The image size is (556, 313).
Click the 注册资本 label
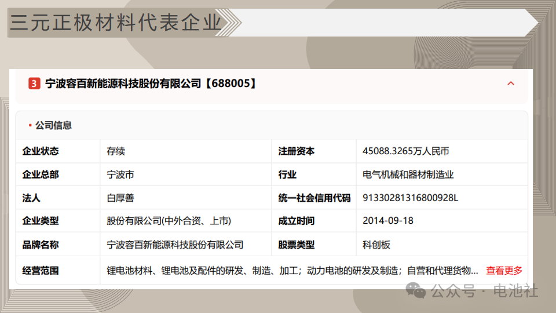point(296,151)
